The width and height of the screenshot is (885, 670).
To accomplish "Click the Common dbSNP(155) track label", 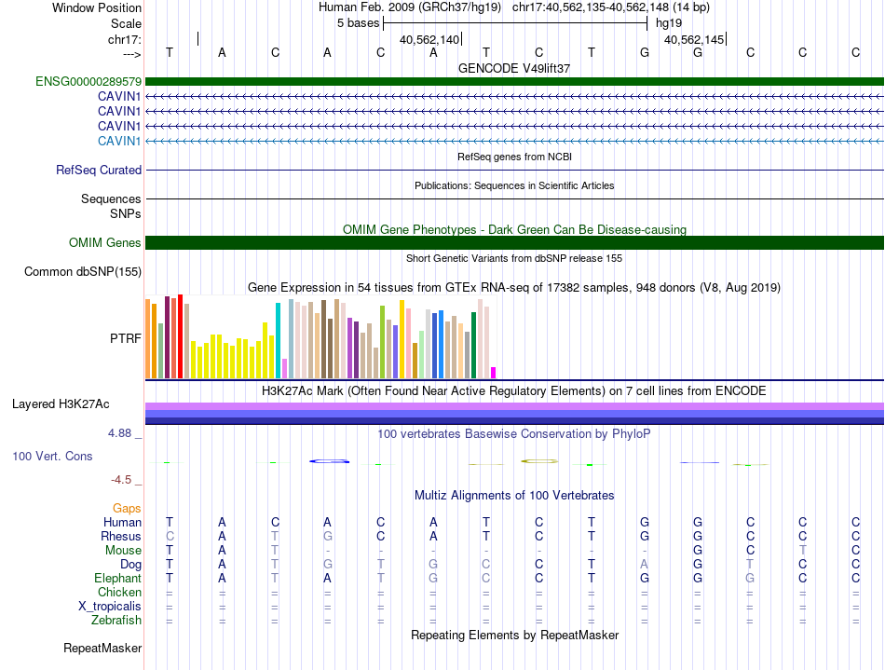I will [83, 271].
